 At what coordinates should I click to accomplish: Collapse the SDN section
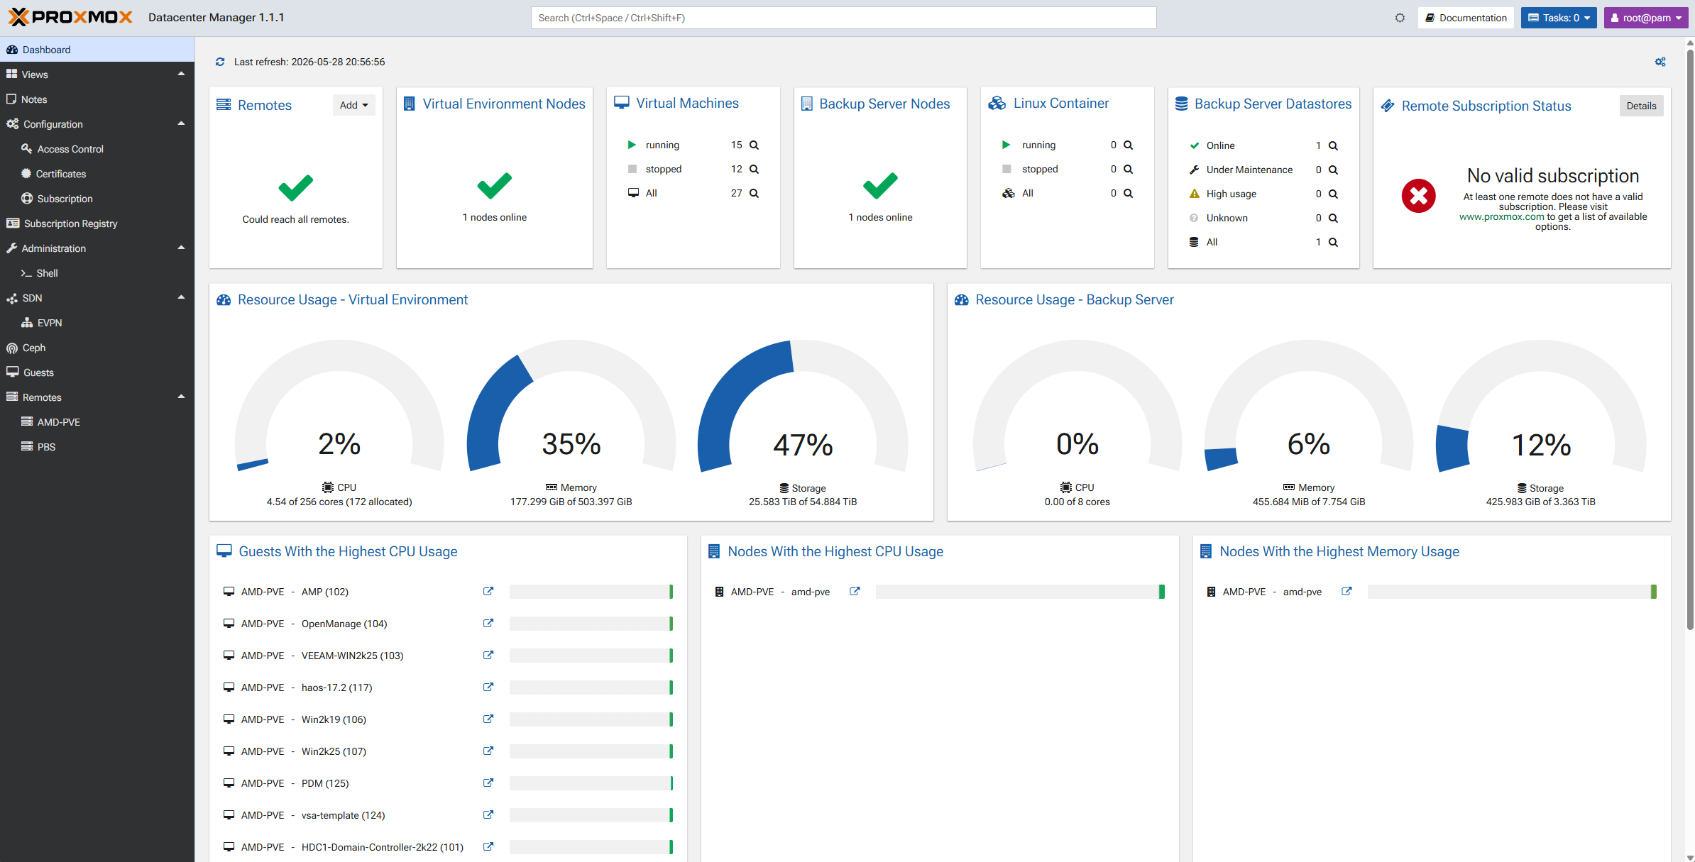tap(181, 297)
